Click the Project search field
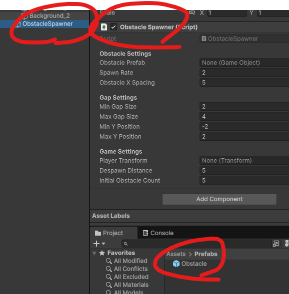The width and height of the screenshot is (289, 294). 196,244
